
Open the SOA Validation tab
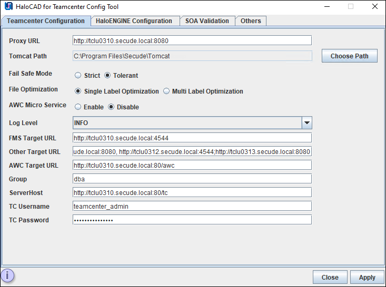pyautogui.click(x=207, y=21)
